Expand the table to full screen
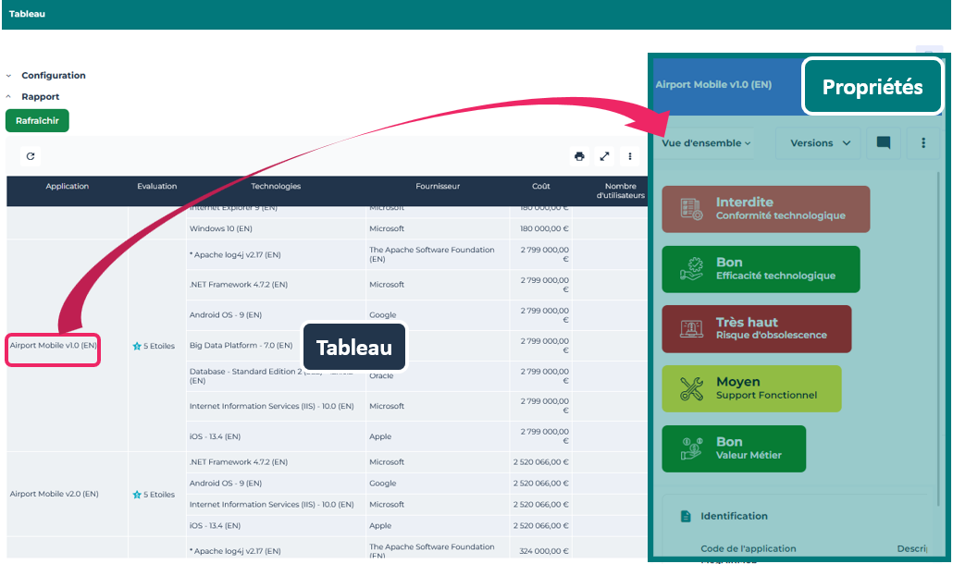 click(604, 156)
